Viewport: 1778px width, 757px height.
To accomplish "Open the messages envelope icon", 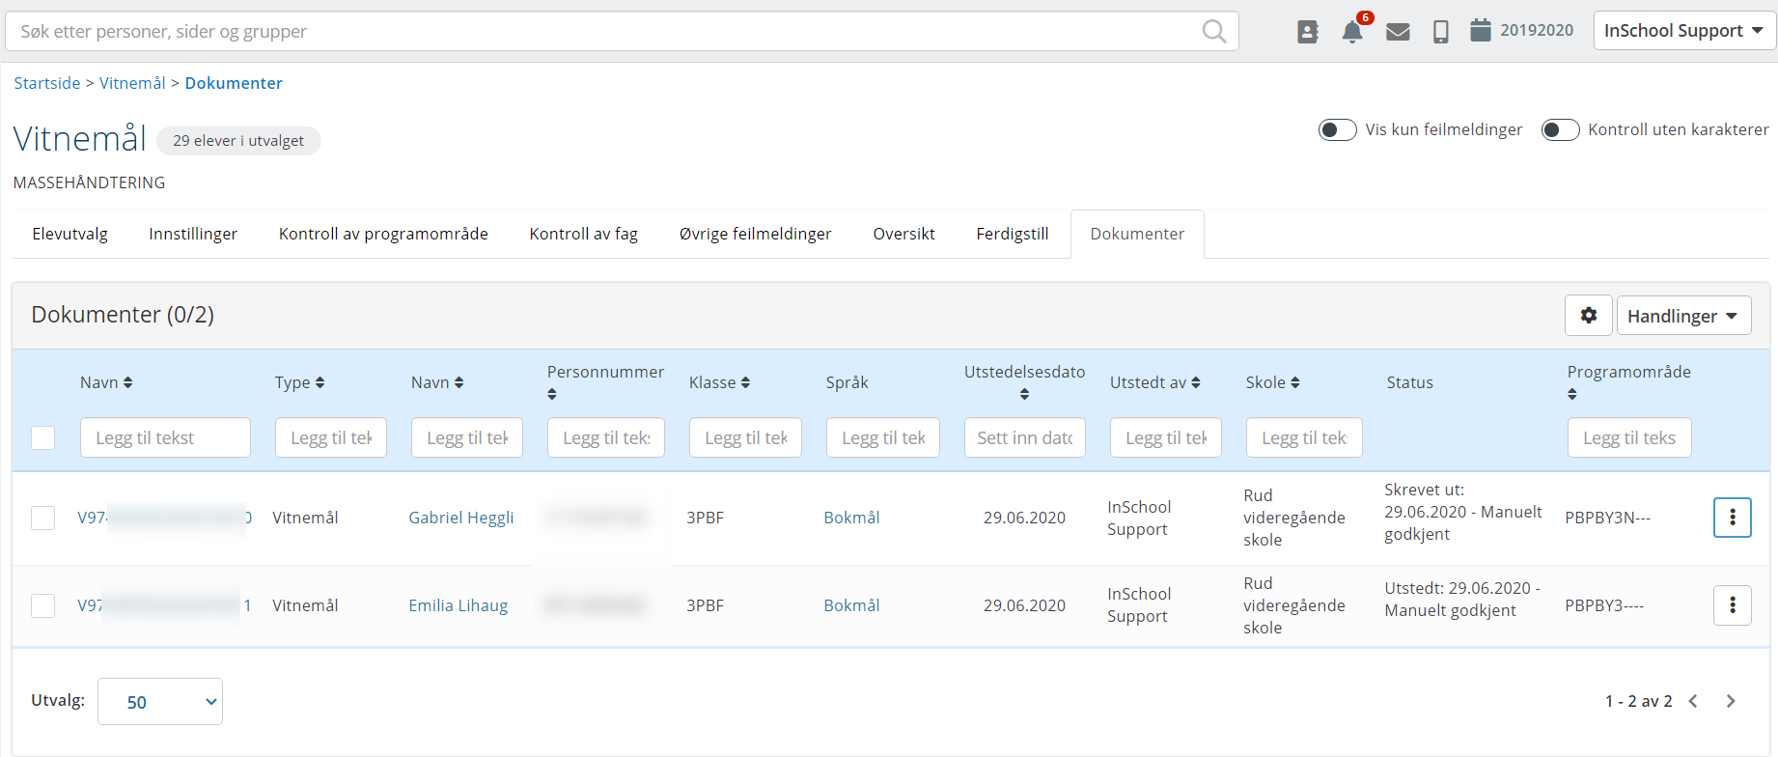I will pos(1398,32).
